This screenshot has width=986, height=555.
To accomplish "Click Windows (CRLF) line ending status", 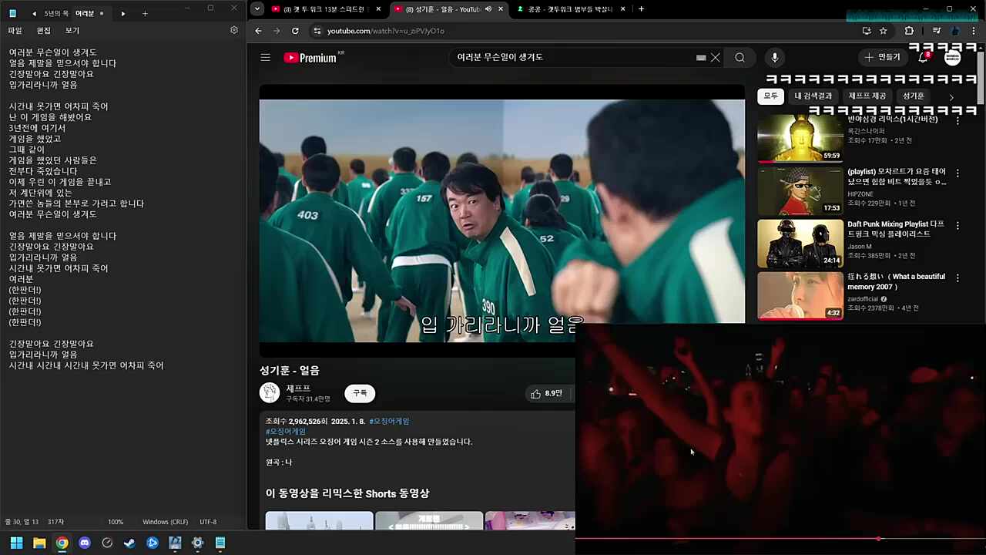I will 165,522.
